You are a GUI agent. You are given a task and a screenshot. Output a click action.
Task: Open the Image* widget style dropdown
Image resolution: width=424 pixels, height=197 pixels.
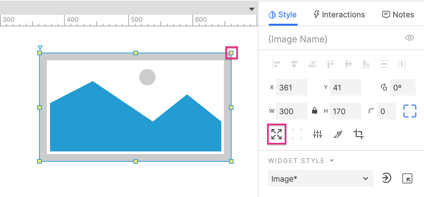[320, 178]
